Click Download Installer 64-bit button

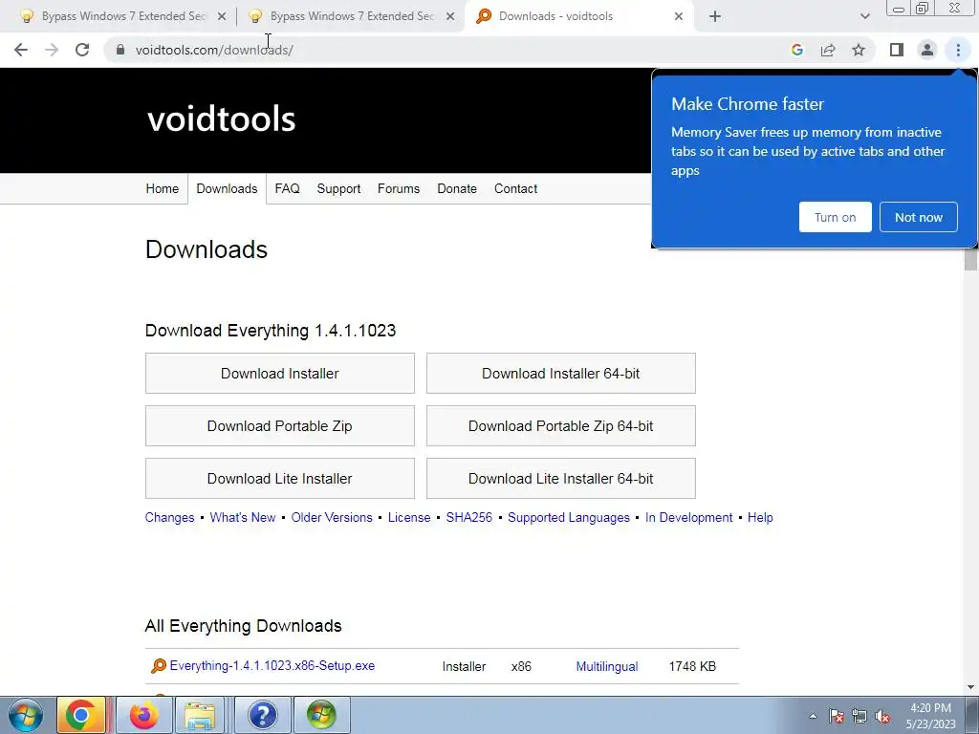(560, 374)
